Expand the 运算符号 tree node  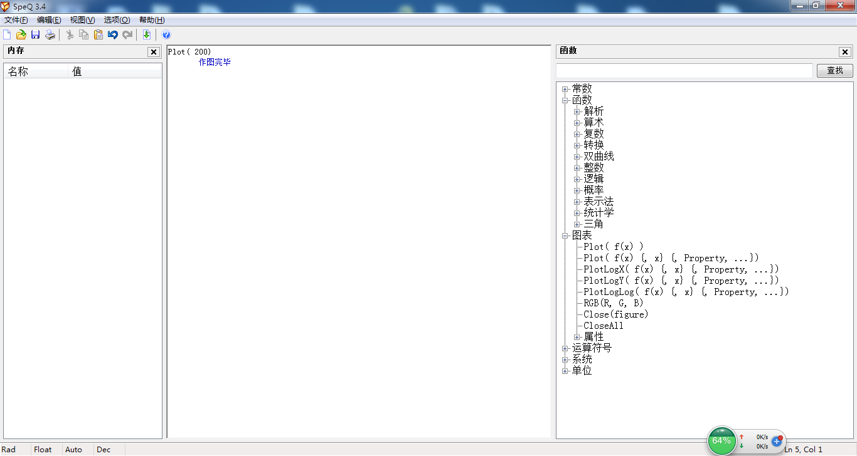click(x=566, y=348)
